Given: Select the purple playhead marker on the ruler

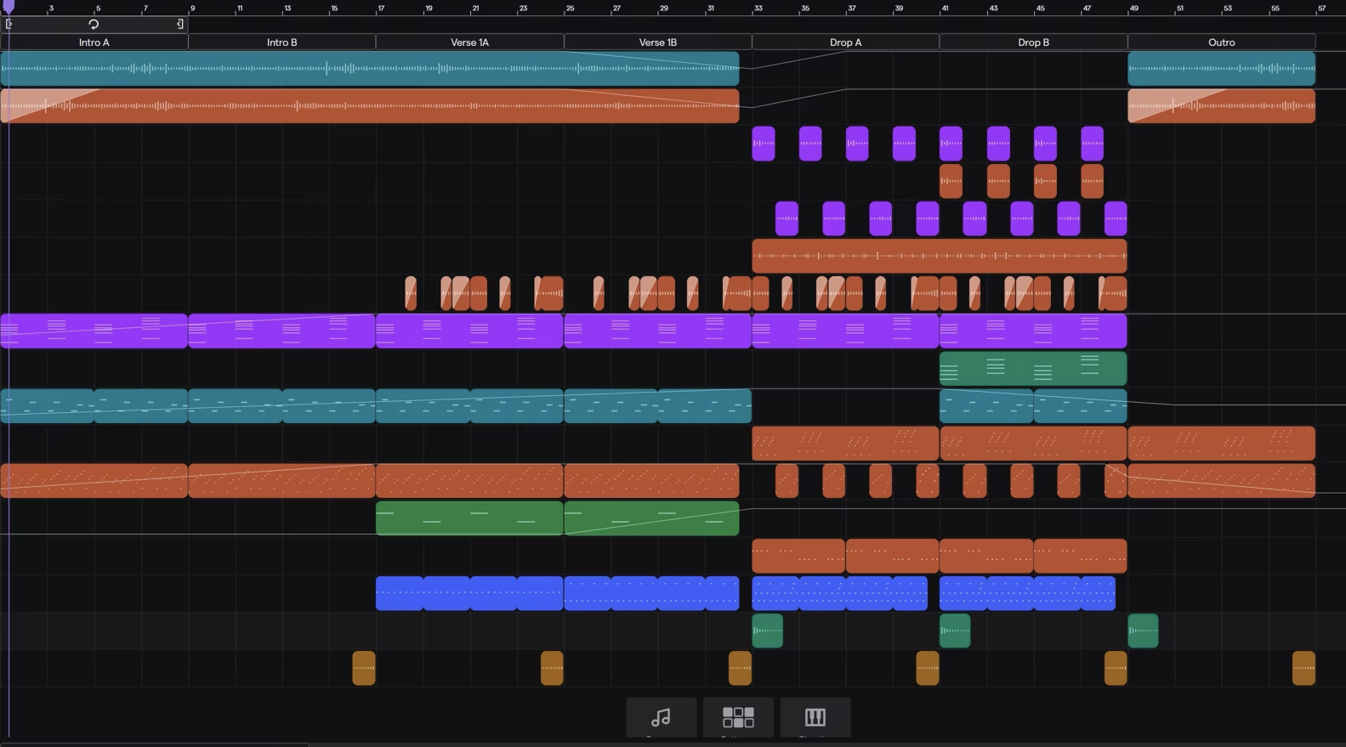Looking at the screenshot, I should click(x=9, y=7).
